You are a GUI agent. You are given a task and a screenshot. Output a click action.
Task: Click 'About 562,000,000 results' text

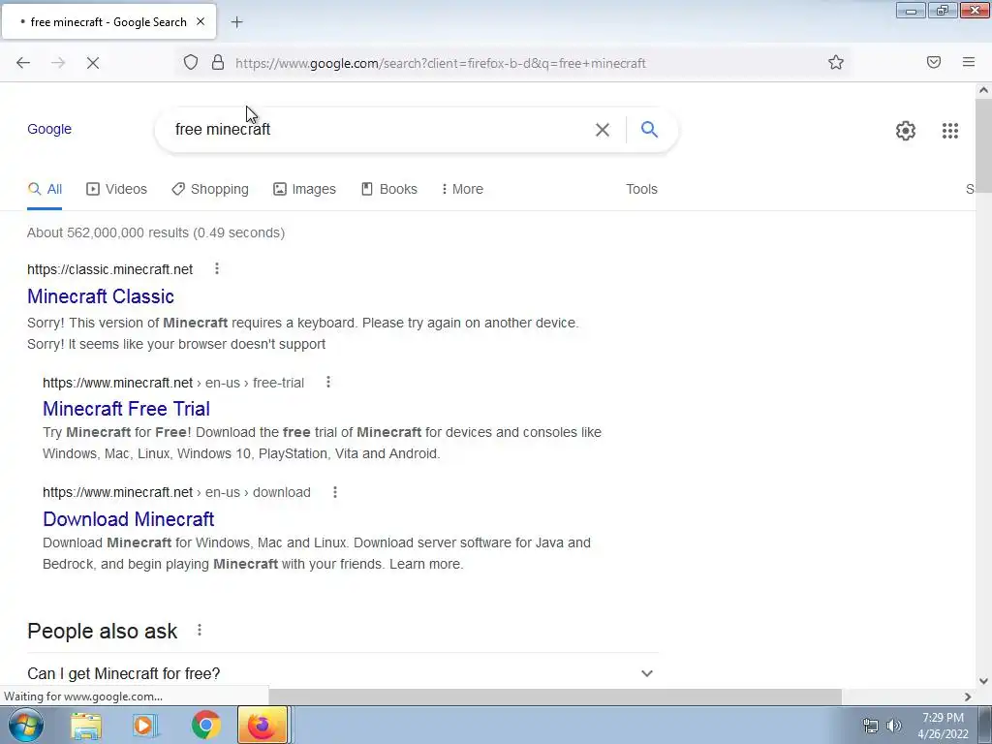coord(108,232)
